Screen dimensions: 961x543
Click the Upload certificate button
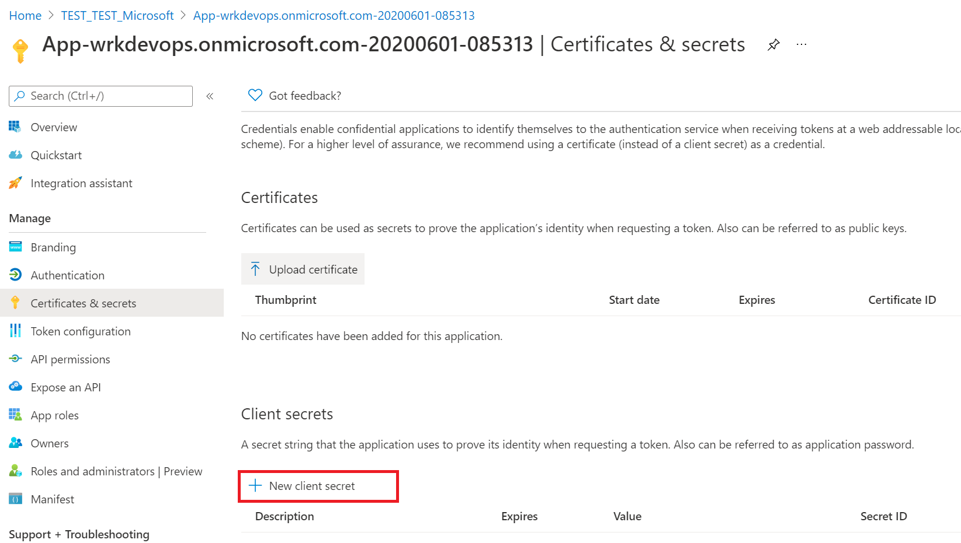(x=303, y=269)
